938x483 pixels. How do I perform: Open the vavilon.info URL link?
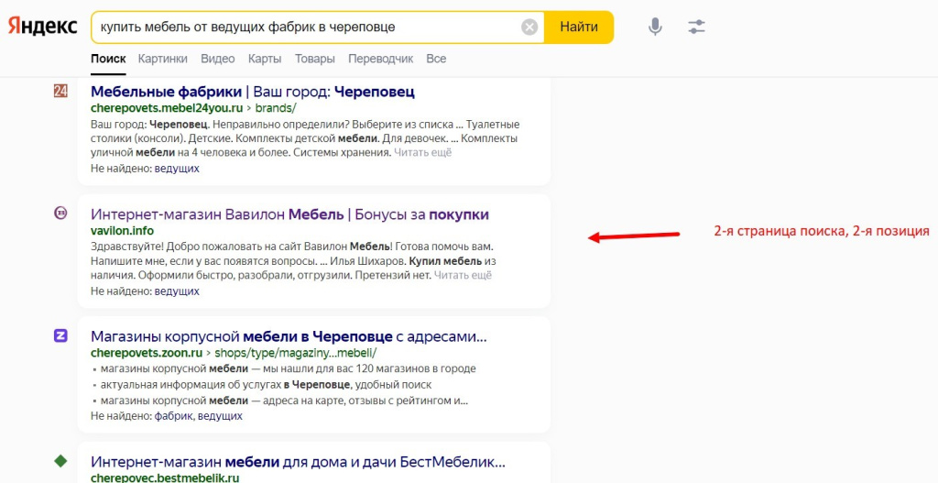click(122, 231)
